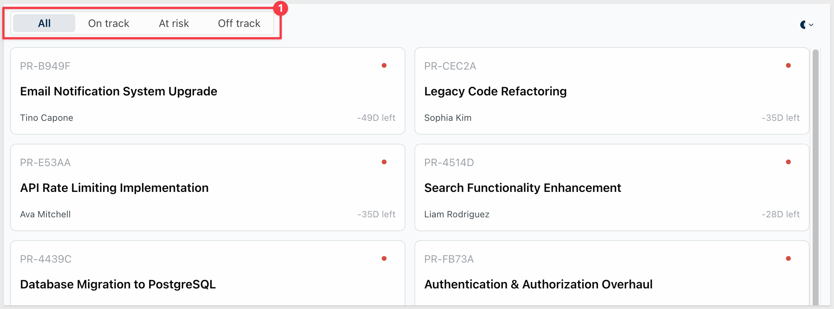Image resolution: width=834 pixels, height=309 pixels.
Task: Switch to the On track filter
Action: click(x=109, y=23)
